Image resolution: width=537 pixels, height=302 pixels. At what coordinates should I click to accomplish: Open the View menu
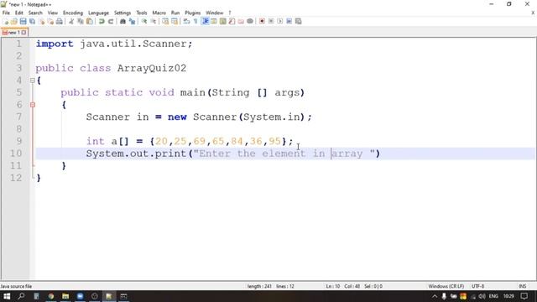coord(52,13)
